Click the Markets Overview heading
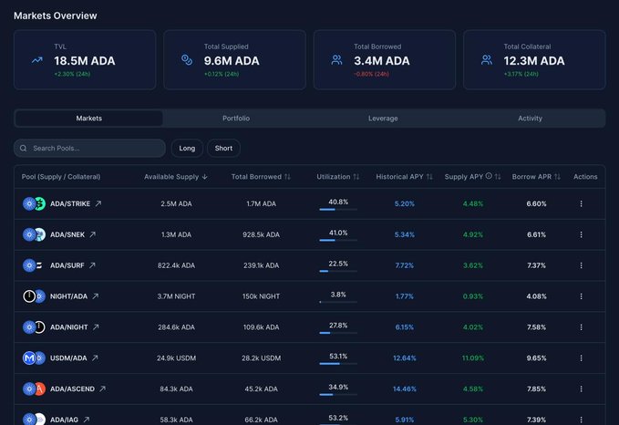This screenshot has width=619, height=425. click(x=56, y=16)
